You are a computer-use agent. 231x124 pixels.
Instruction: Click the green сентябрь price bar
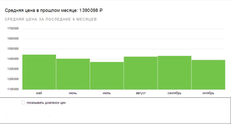point(174,73)
